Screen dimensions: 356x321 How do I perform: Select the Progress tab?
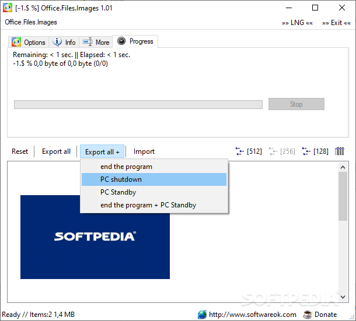pos(135,41)
